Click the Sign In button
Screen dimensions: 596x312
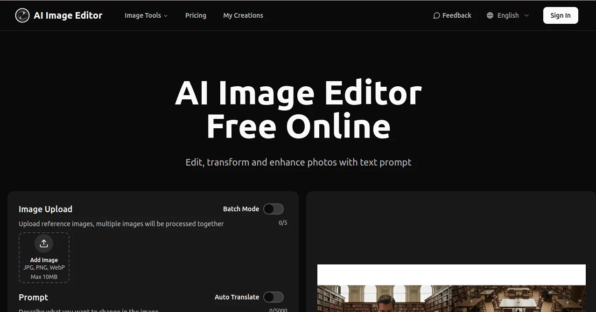(x=560, y=15)
